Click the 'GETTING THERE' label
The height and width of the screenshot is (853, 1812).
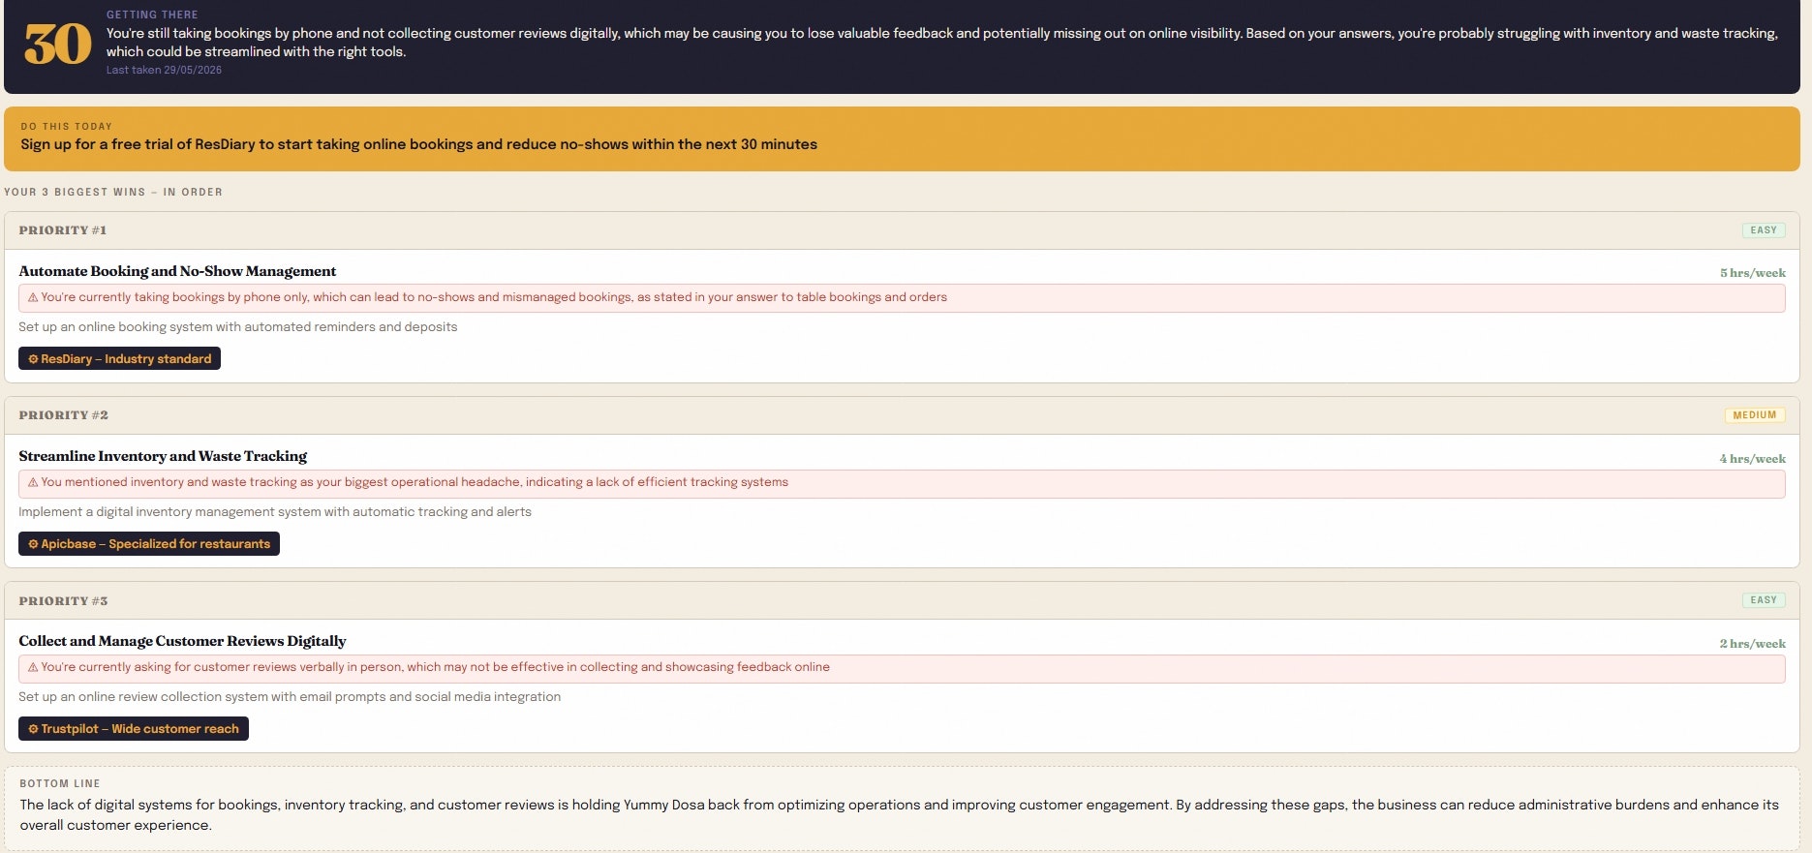pos(152,15)
